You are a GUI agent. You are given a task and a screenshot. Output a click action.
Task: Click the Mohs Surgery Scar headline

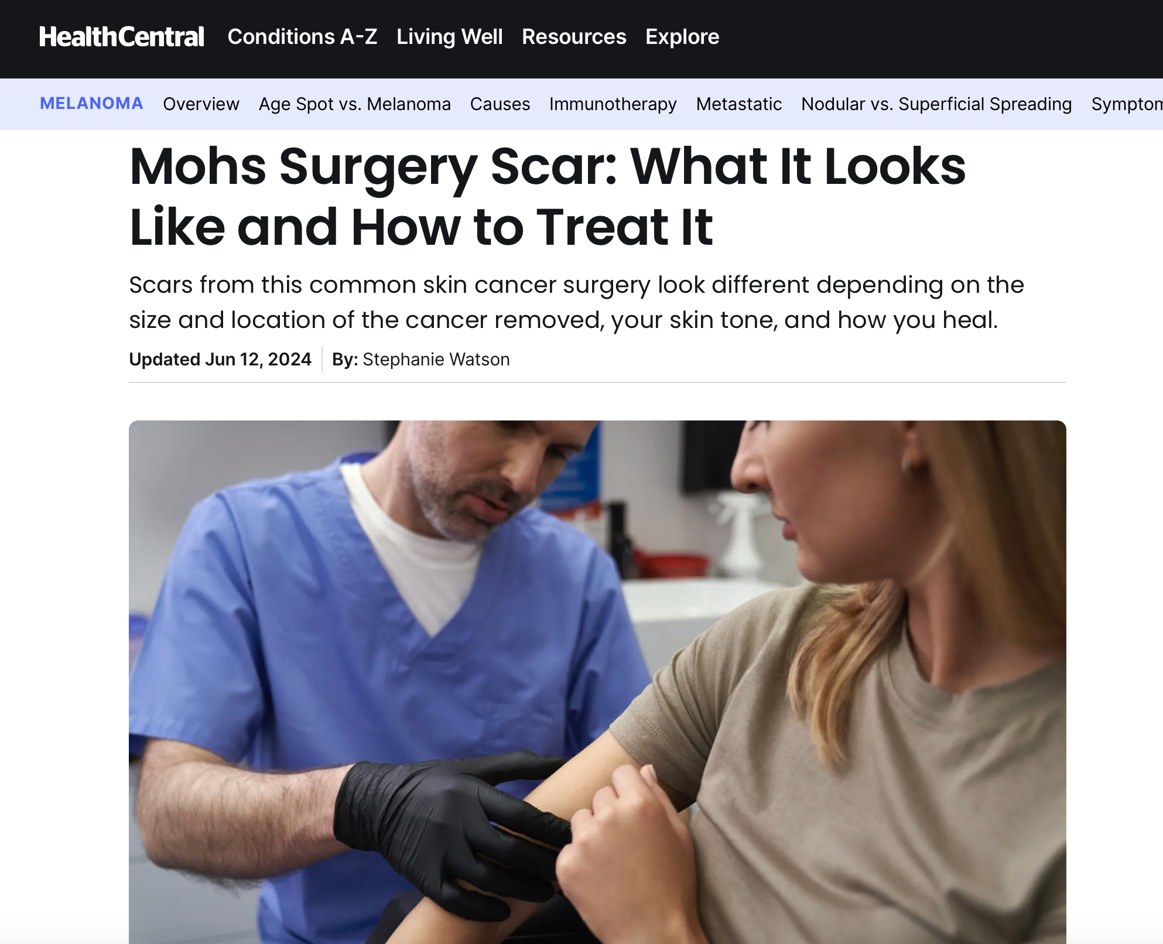548,196
